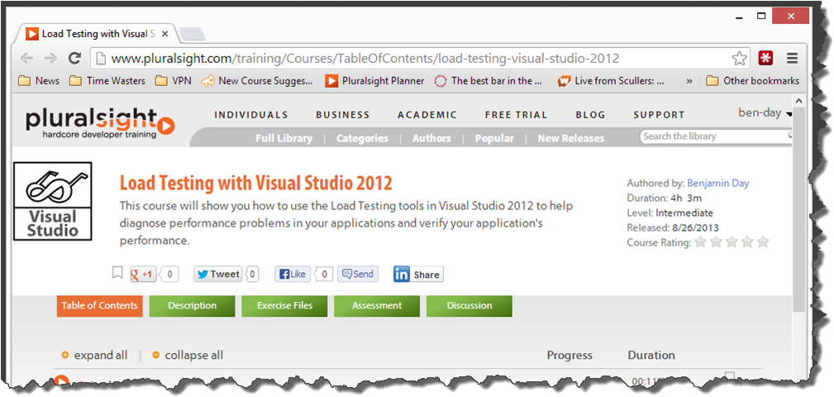View Popular courses
Viewport: 834px width, 397px height.
click(494, 138)
